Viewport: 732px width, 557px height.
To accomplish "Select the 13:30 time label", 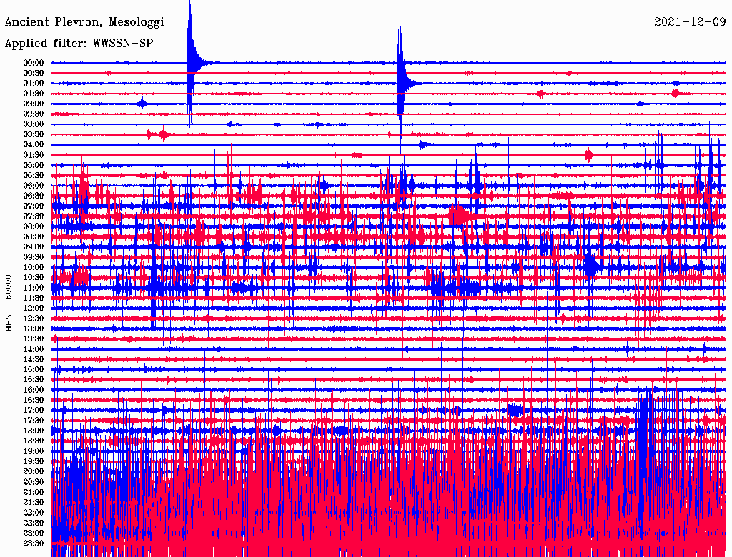I will [x=34, y=339].
